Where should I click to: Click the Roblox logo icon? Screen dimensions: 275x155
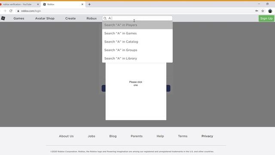(x=3, y=18)
